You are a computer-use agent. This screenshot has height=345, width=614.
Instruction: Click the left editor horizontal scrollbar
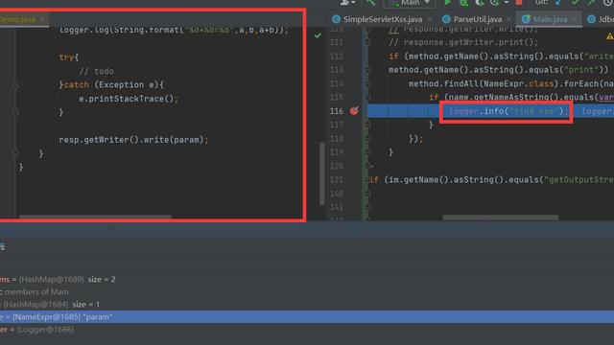coord(95,217)
